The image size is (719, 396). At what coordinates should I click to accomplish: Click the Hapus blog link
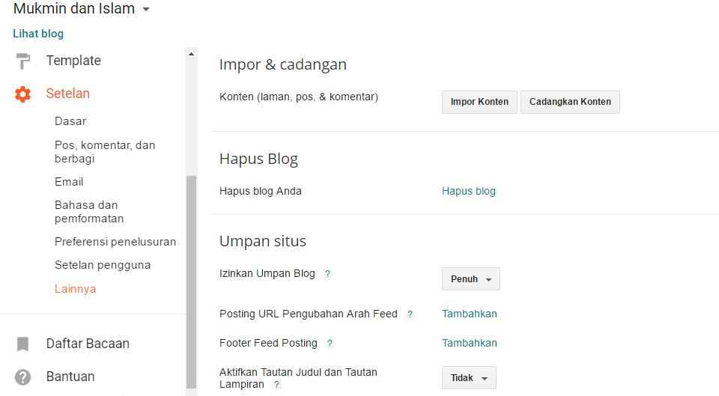pyautogui.click(x=469, y=191)
